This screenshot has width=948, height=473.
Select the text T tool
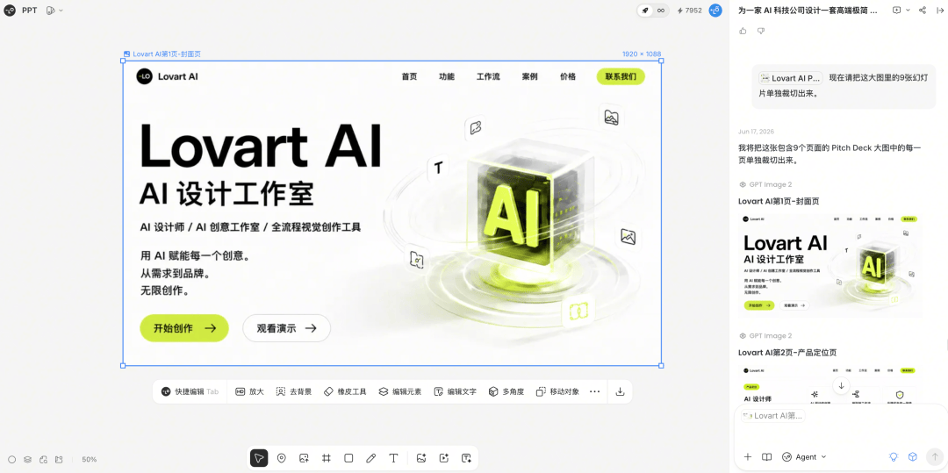click(x=393, y=458)
